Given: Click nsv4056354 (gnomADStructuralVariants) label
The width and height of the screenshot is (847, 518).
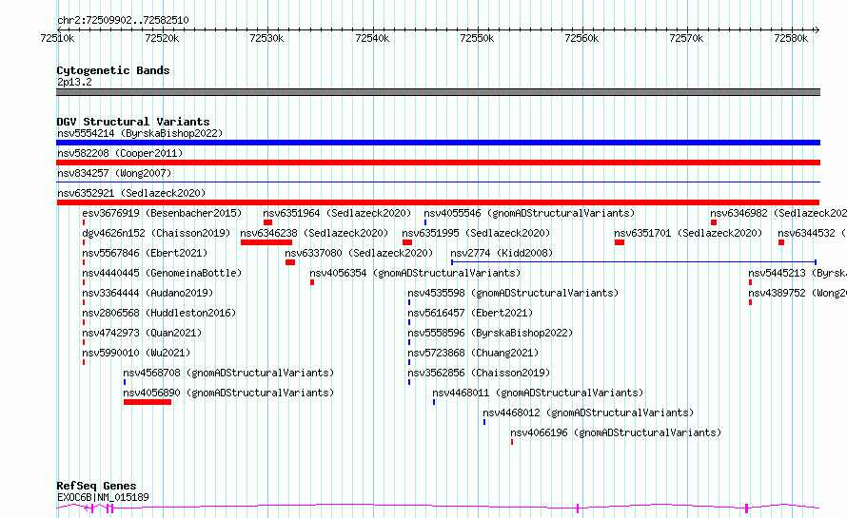Looking at the screenshot, I should 415,273.
